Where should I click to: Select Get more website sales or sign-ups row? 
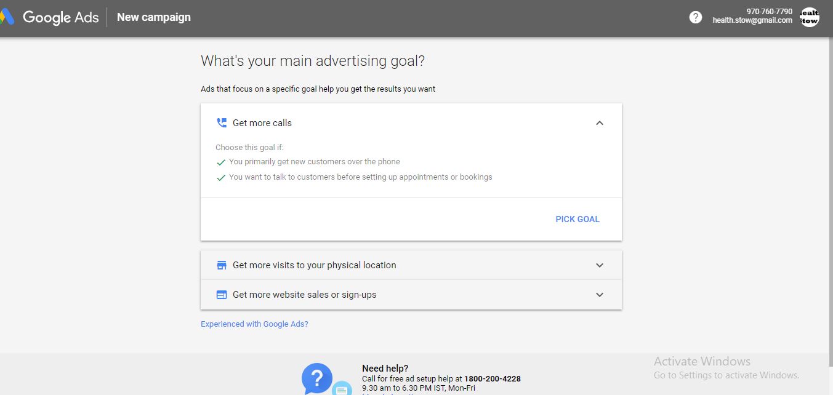(x=411, y=295)
